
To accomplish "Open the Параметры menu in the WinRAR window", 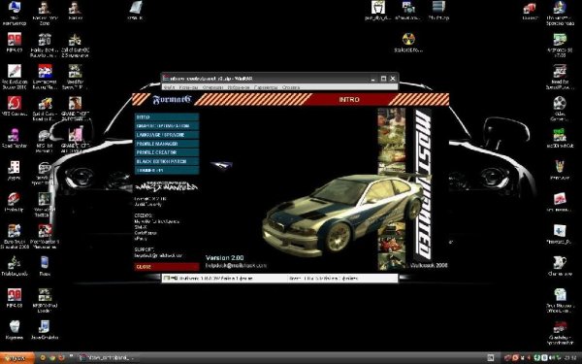I will point(266,87).
